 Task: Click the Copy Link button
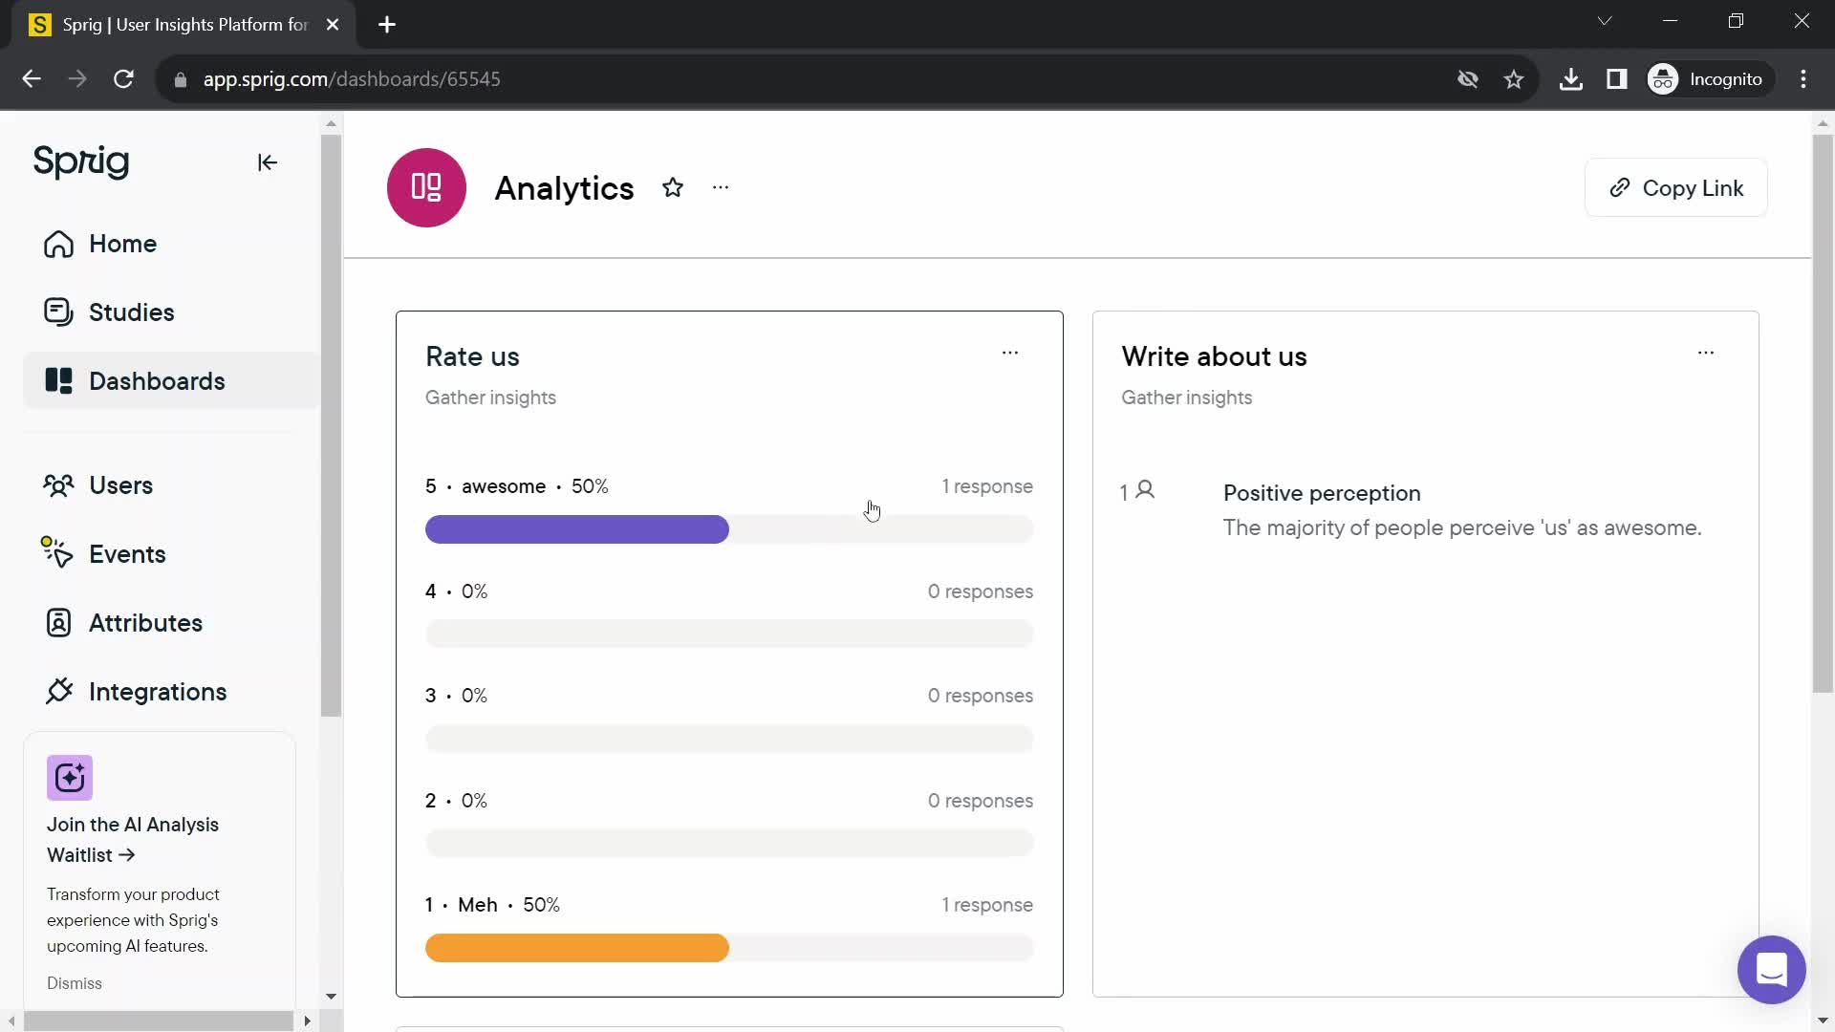tap(1678, 187)
